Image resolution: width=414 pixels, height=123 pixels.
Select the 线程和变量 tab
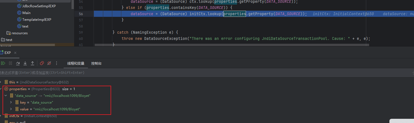(x=76, y=63)
